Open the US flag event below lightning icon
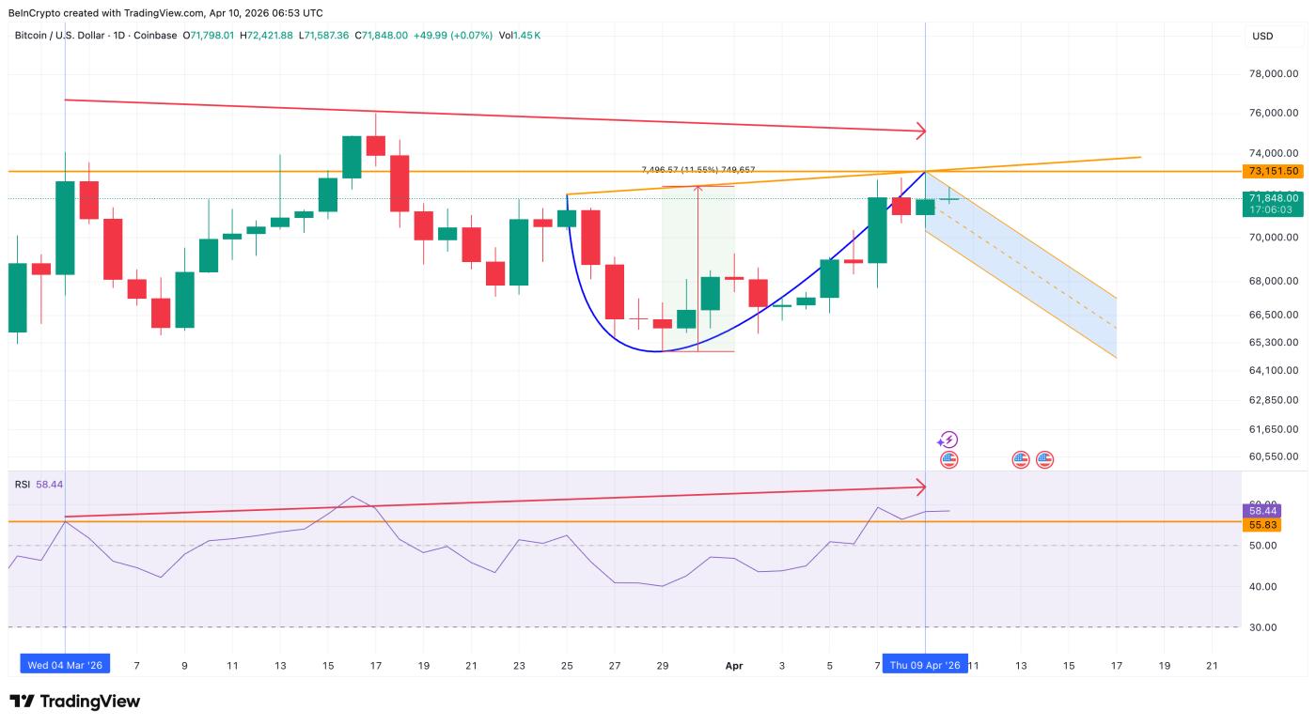This screenshot has width=1316, height=726. point(949,459)
